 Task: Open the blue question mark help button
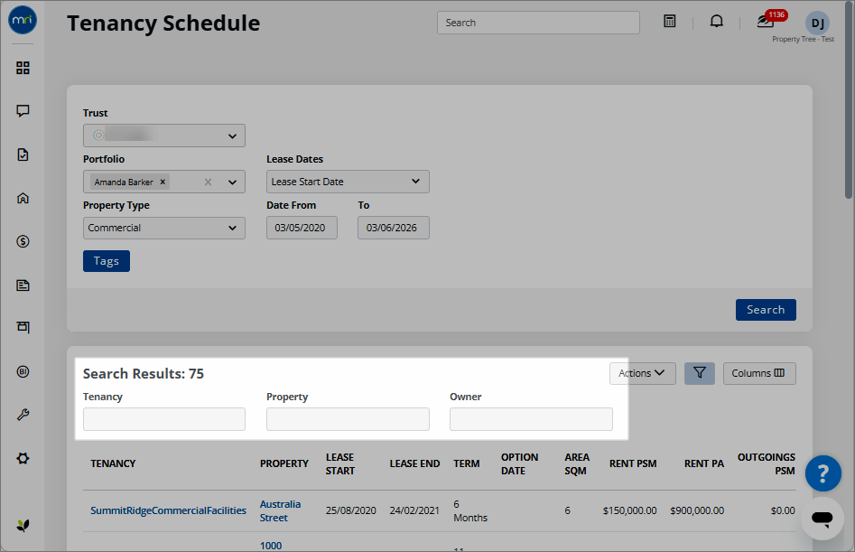pyautogui.click(x=822, y=473)
